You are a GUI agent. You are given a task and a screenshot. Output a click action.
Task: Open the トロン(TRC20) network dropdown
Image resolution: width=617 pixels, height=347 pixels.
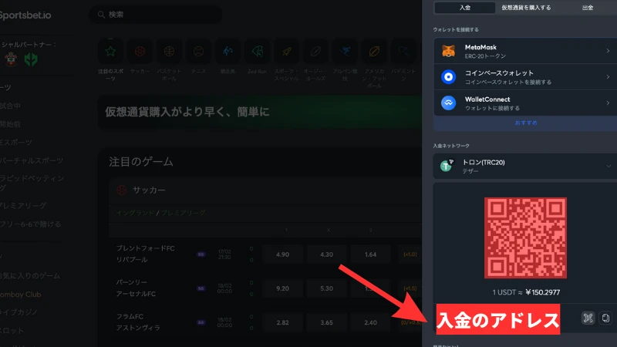coord(525,166)
